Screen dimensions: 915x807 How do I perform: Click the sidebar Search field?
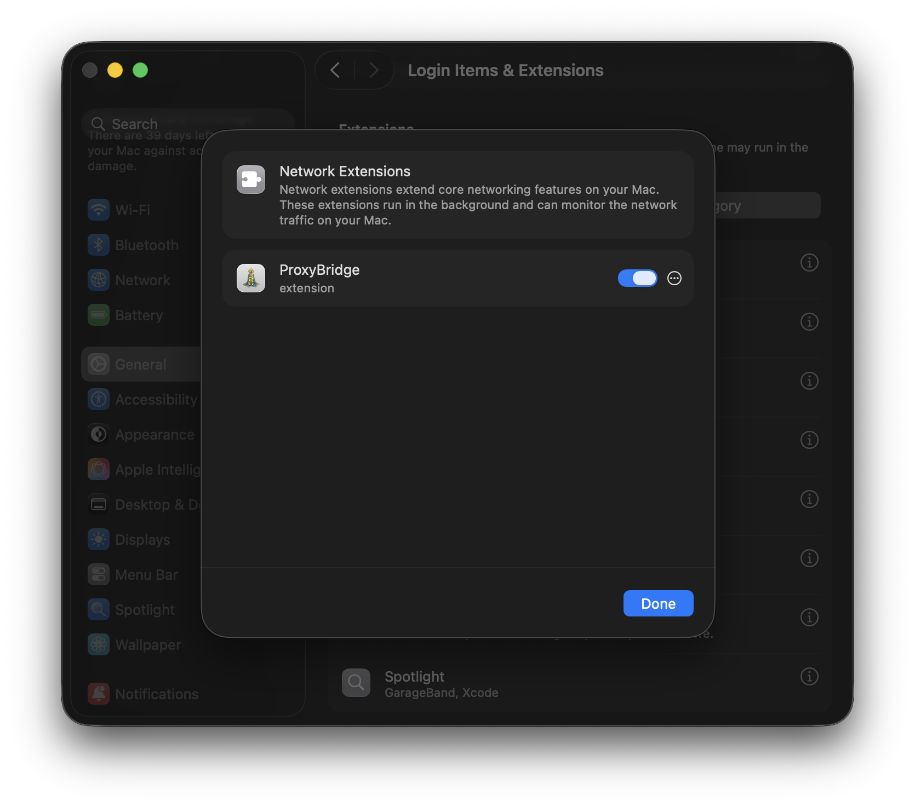click(188, 124)
